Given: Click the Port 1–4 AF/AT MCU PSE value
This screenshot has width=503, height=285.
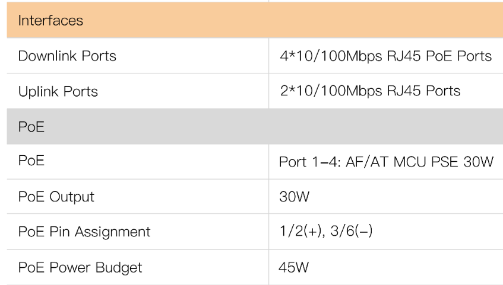Looking at the screenshot, I should (x=386, y=162).
